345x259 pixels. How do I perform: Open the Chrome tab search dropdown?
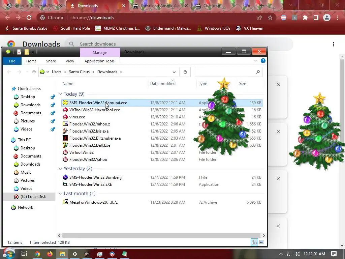(291, 5)
